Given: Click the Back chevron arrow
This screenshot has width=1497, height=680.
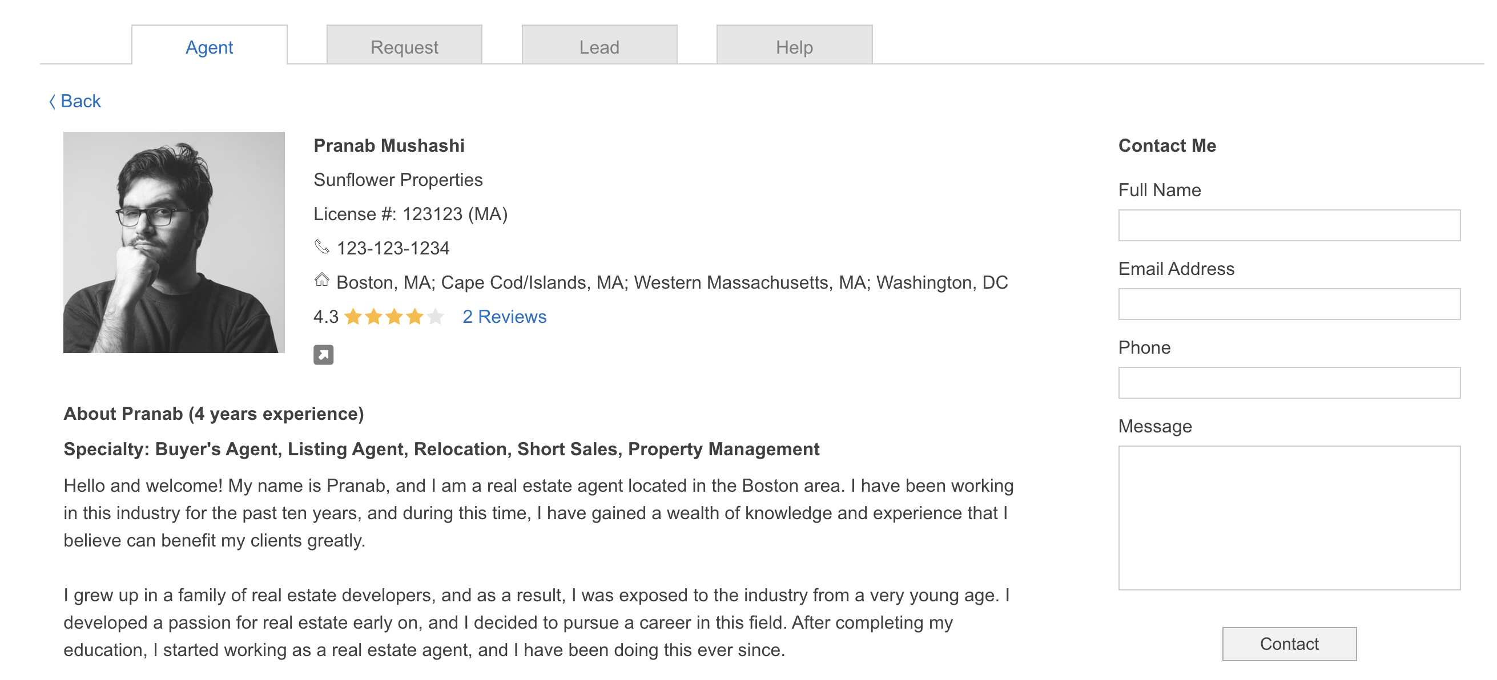Looking at the screenshot, I should point(52,102).
